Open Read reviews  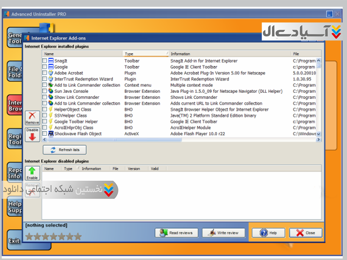[x=176, y=233]
